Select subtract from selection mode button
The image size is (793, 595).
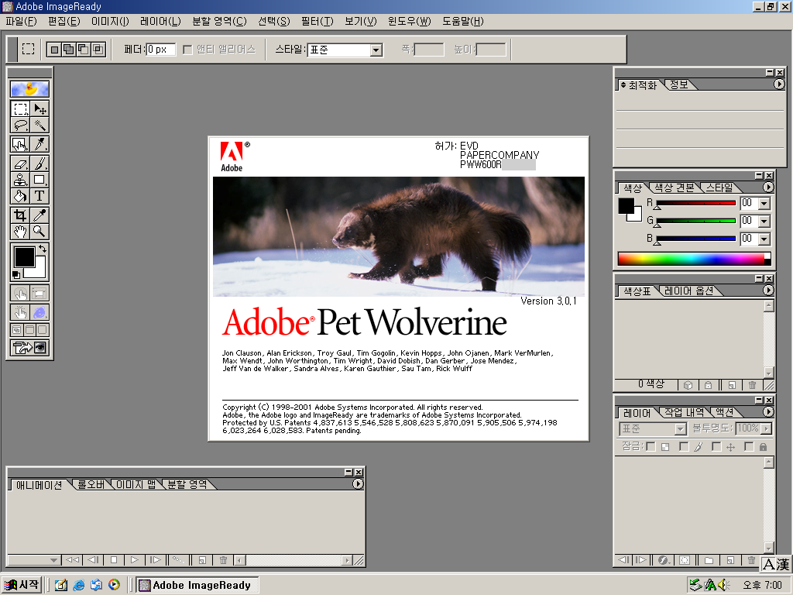[84, 49]
